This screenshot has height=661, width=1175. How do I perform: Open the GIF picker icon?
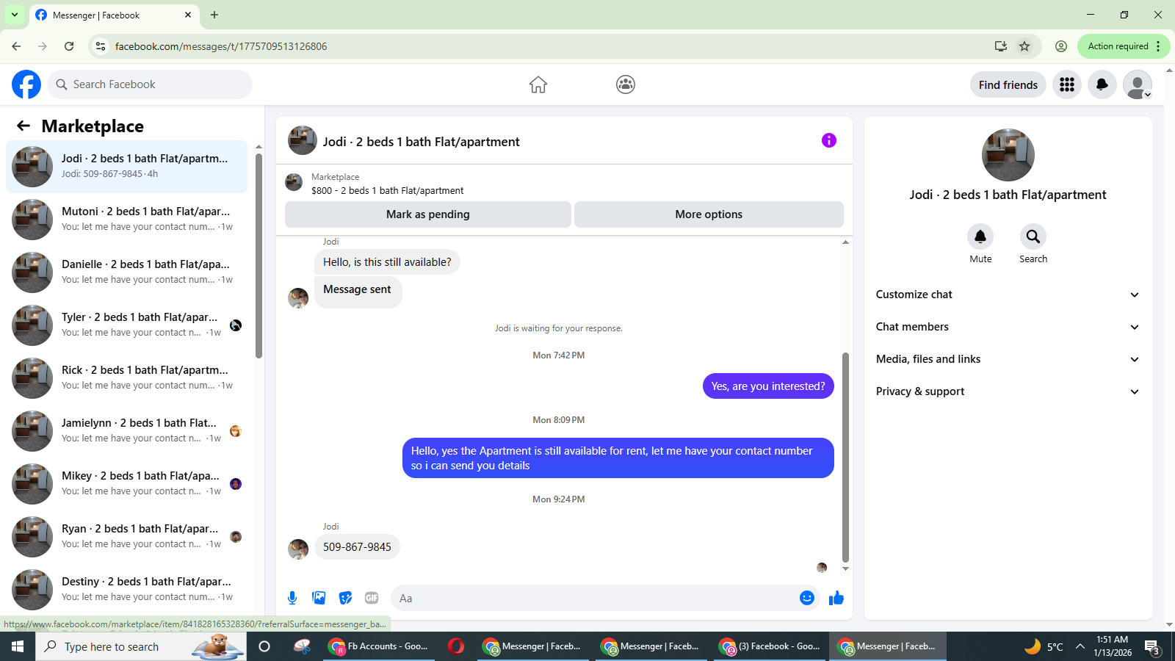372,598
